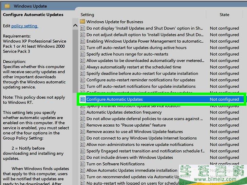The width and height of the screenshot is (247, 185).
Task: Select 'Windows Update for Business' folder row
Action: coord(115,22)
